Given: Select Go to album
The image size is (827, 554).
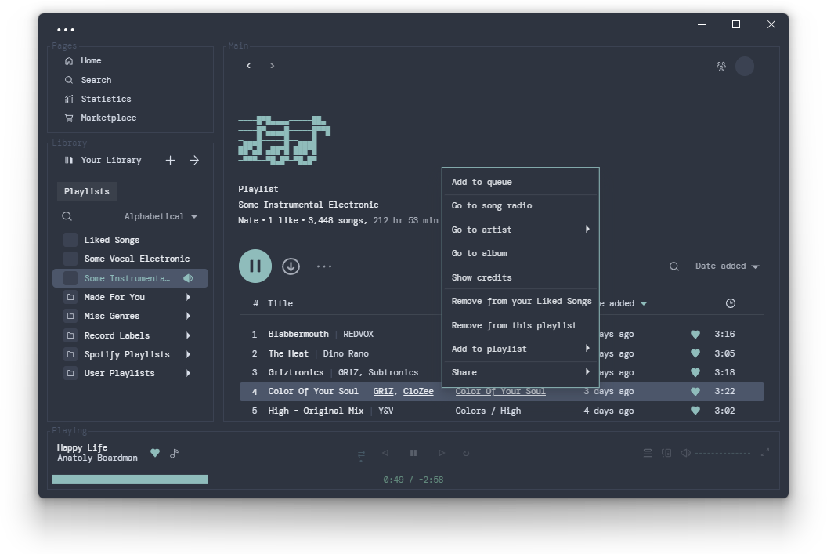Looking at the screenshot, I should (x=521, y=254).
